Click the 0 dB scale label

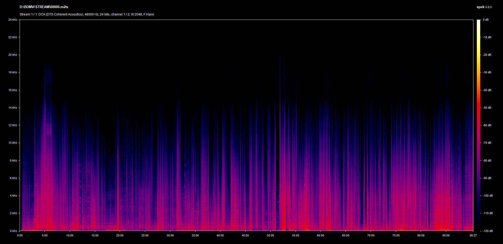coord(485,20)
